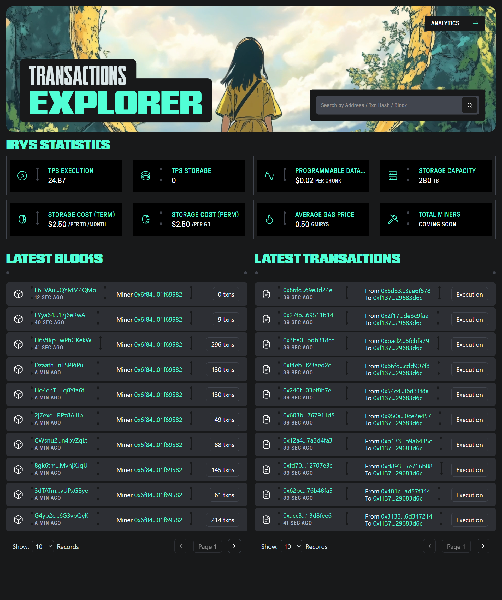Click the cube icon of block 2jZexq...RPz8A1ib
This screenshot has height=600, width=502.
coord(19,419)
